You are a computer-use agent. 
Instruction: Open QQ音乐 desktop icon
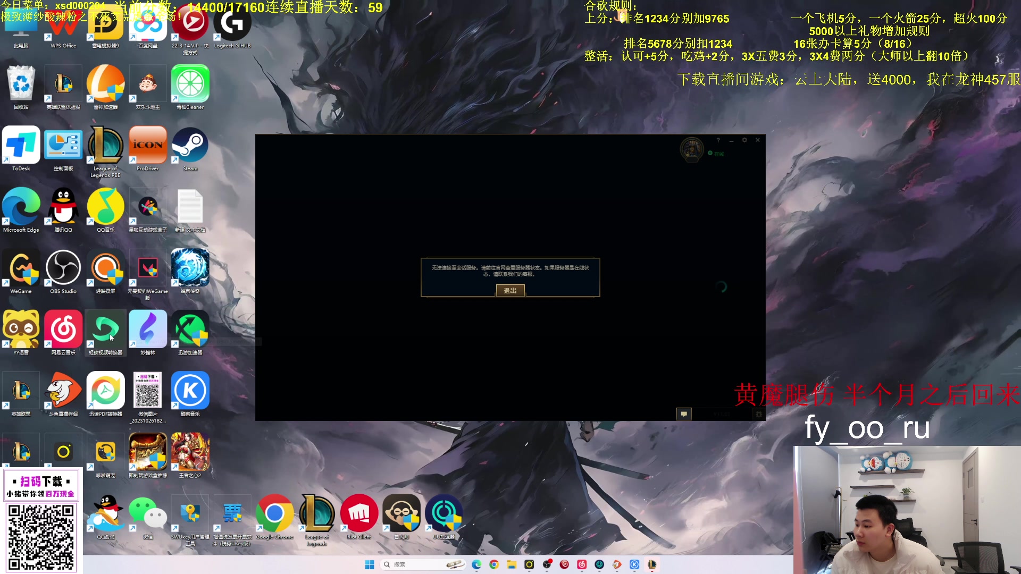pyautogui.click(x=105, y=210)
